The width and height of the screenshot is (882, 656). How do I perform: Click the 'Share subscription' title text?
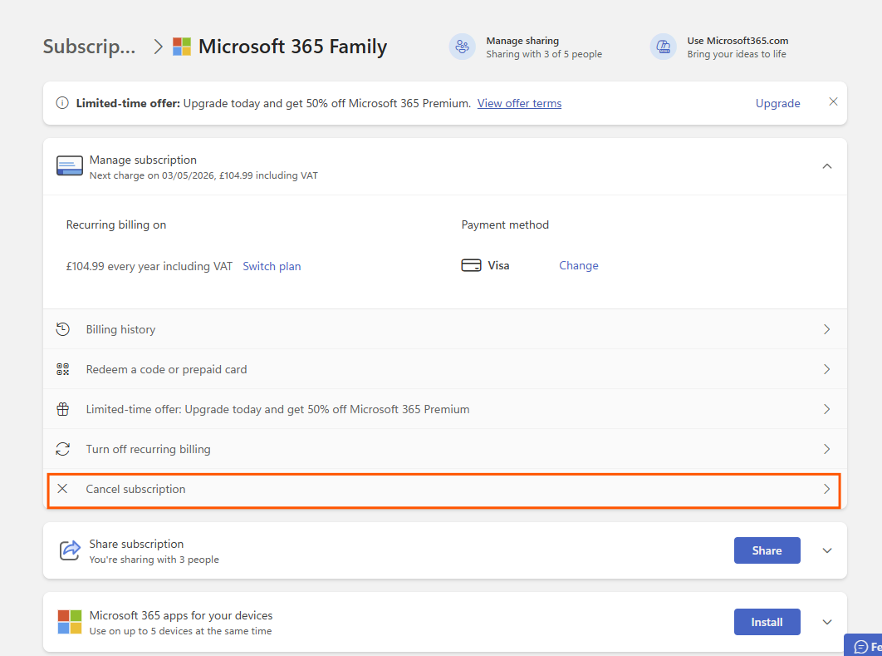click(x=136, y=544)
